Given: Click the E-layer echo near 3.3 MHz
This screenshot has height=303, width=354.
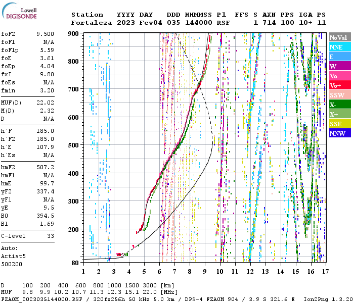Looking at the screenshot, I should (119, 255).
